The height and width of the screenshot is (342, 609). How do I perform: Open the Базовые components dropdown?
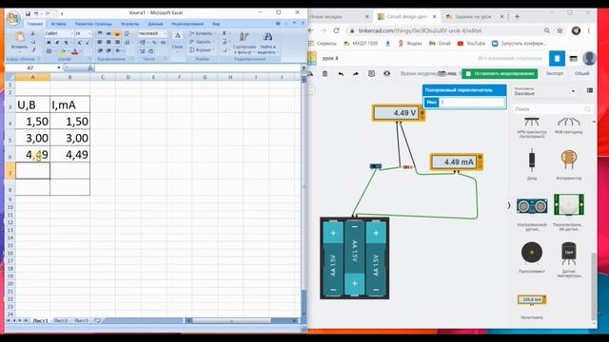pyautogui.click(x=544, y=91)
